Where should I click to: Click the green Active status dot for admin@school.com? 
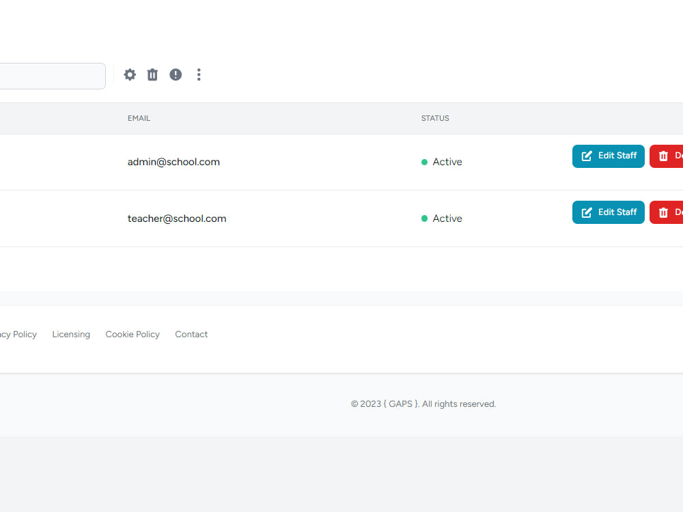coord(425,162)
